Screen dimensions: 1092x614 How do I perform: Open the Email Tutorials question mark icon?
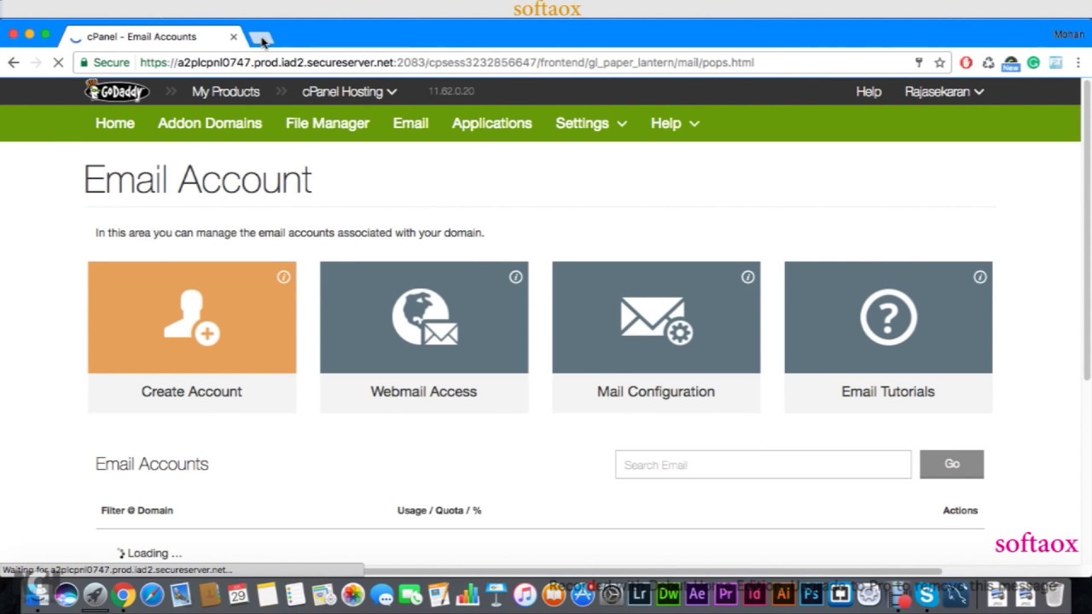[x=888, y=317]
